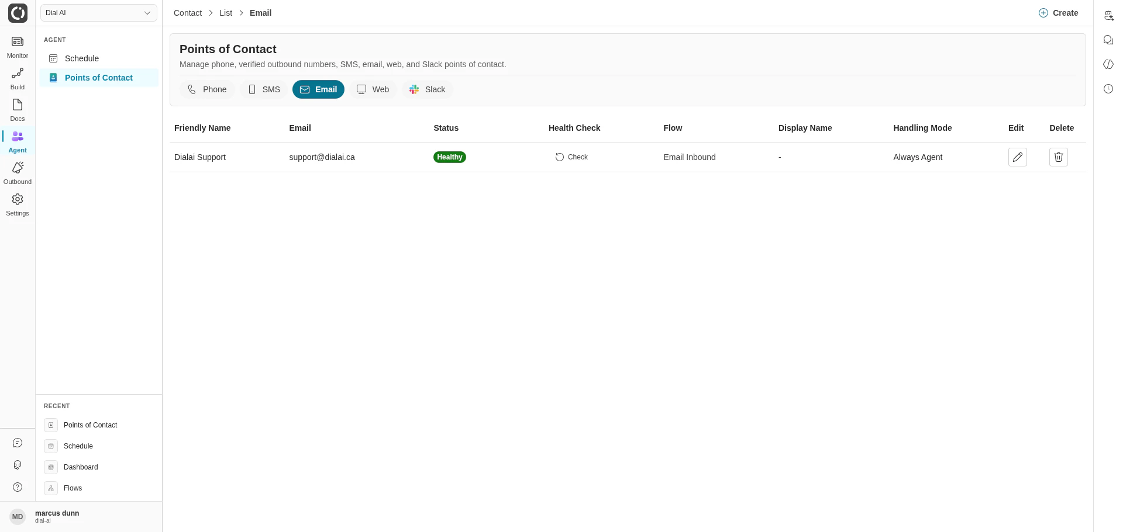This screenshot has height=532, width=1123.
Task: Open the code brackets icon in right rail
Action: point(1108,64)
